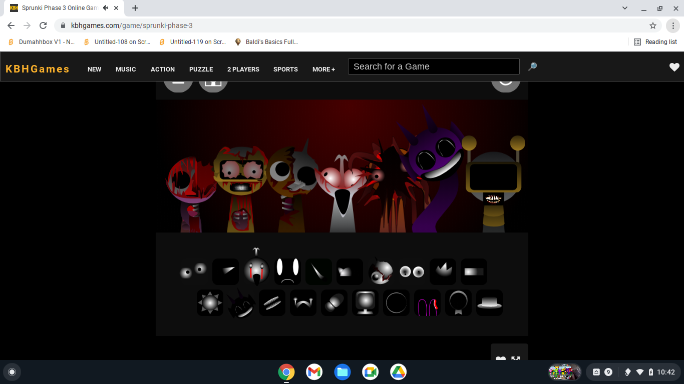Pick the pink bunny ears sound icon

point(427,302)
